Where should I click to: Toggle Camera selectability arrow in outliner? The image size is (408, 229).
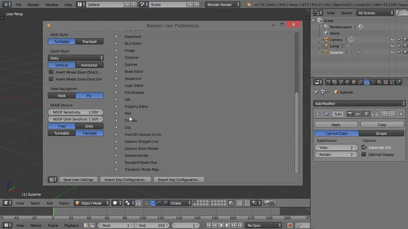point(399,39)
